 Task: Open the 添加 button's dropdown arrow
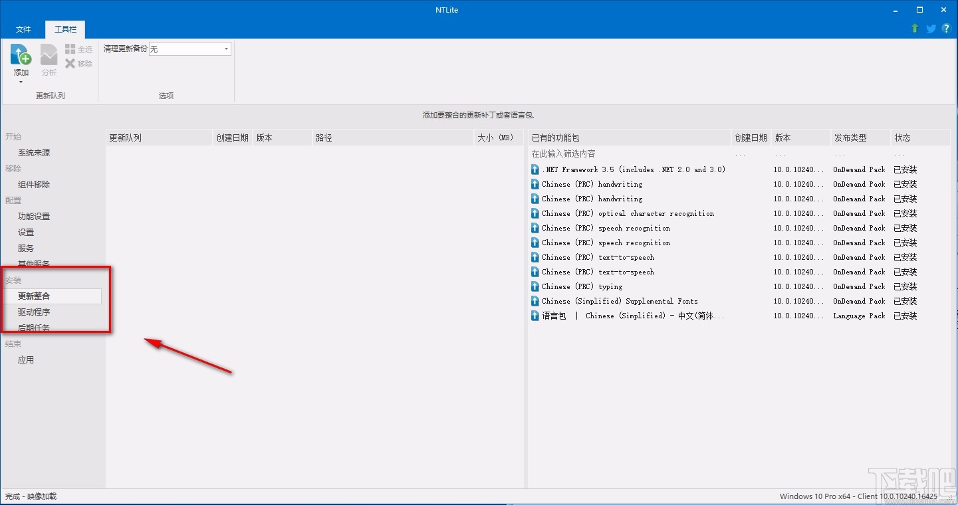pos(21,81)
